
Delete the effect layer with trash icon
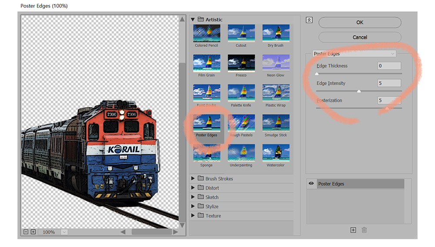point(364,230)
